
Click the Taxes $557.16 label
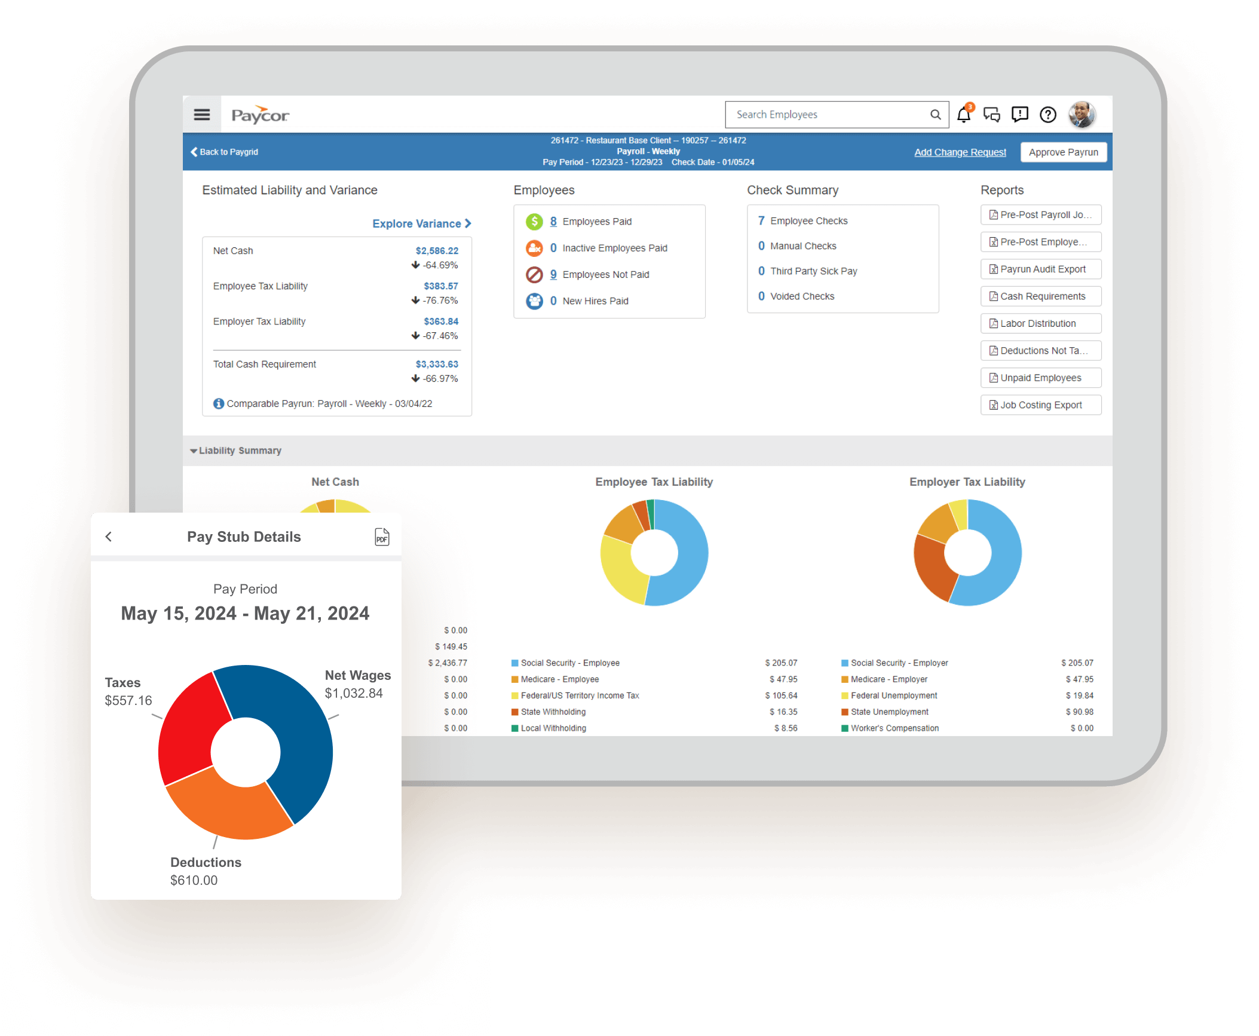pos(128,692)
